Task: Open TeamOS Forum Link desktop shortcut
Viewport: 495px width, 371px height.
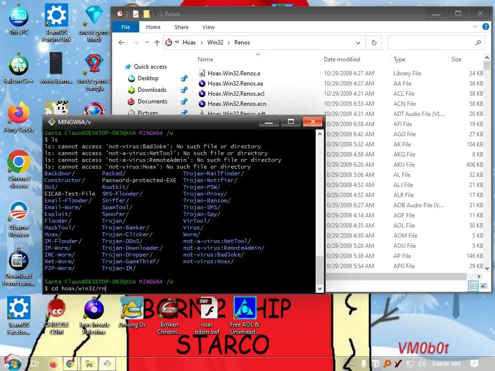Action: click(x=57, y=23)
